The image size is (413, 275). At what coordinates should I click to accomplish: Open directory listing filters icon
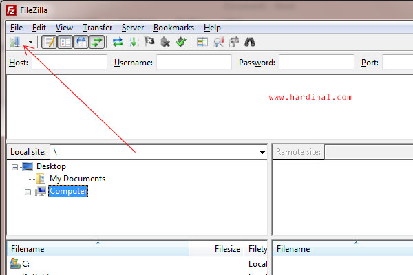(202, 42)
